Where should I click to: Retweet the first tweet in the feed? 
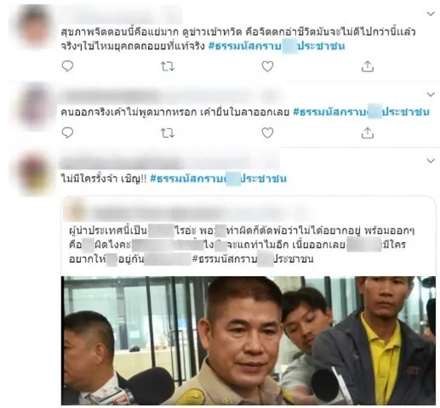(168, 66)
